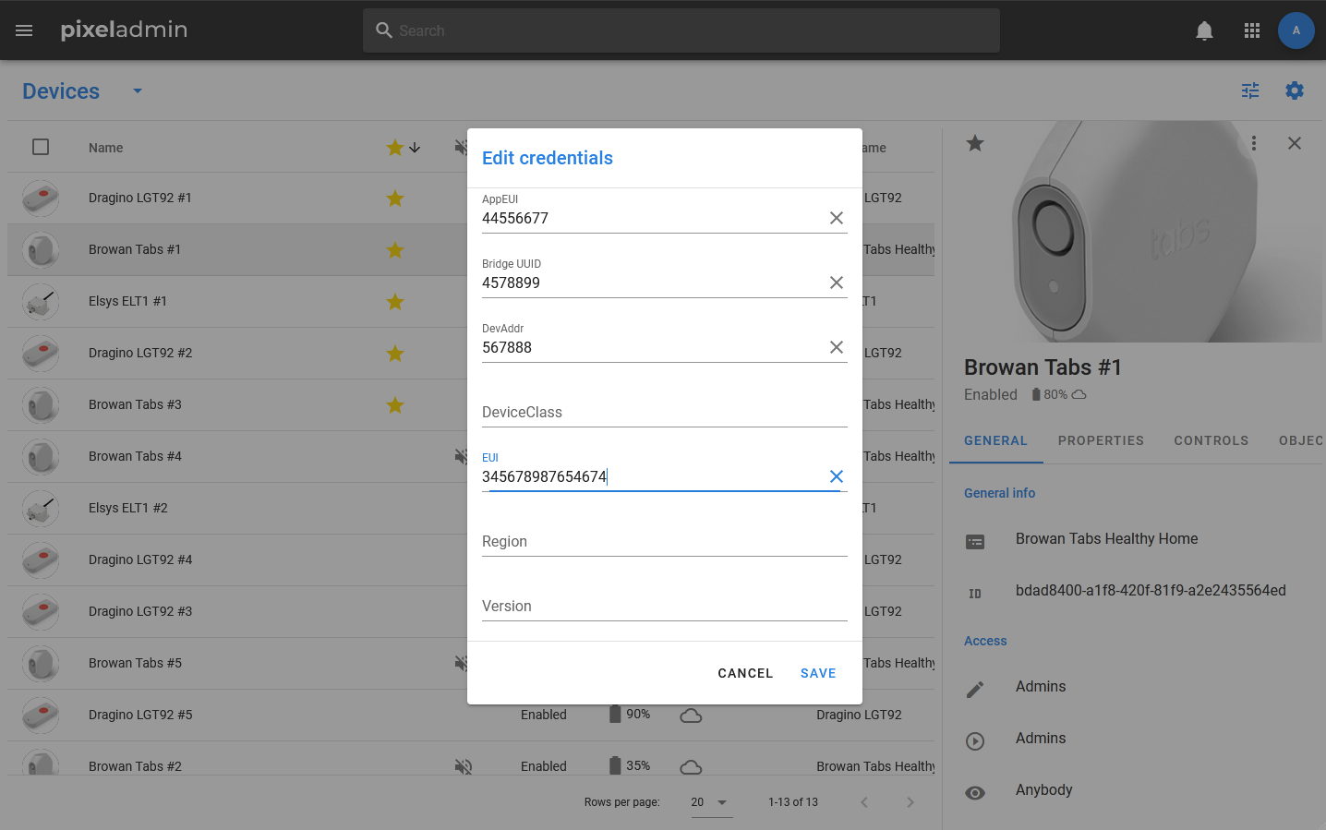Toggle the select all devices checkbox
Screen dimensions: 1326x830
[41, 147]
